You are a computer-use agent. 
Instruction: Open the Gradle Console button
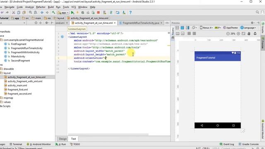click(x=248, y=144)
